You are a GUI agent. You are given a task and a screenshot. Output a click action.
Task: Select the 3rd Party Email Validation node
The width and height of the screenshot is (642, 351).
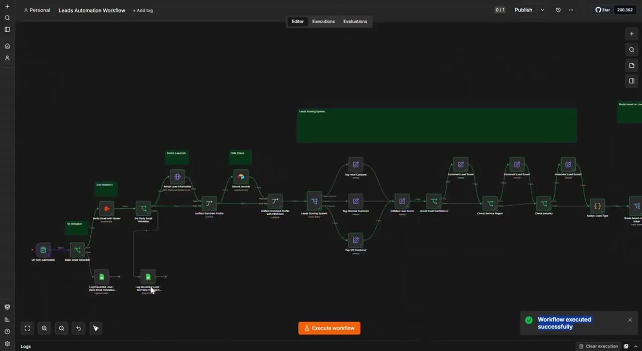(143, 209)
